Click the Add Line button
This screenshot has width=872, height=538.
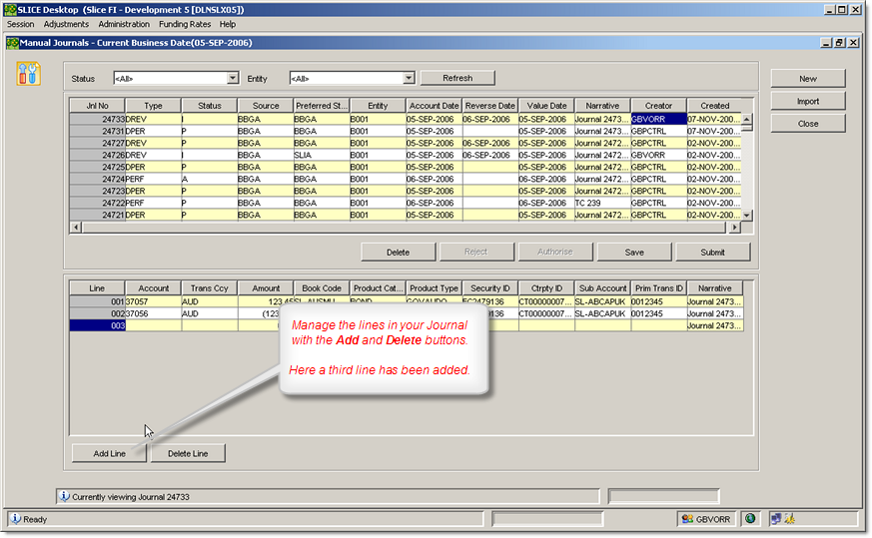click(109, 453)
